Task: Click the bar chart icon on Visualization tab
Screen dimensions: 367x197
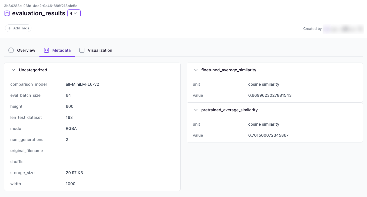Action: pyautogui.click(x=82, y=50)
